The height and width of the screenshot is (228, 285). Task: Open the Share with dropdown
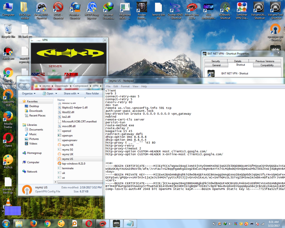click(x=71, y=94)
